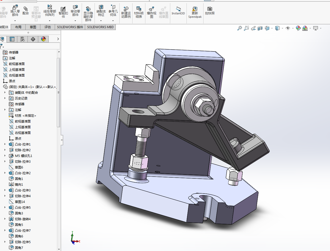Open the SOLIDWORKS MBD tab
The width and height of the screenshot is (330, 251).
100,27
